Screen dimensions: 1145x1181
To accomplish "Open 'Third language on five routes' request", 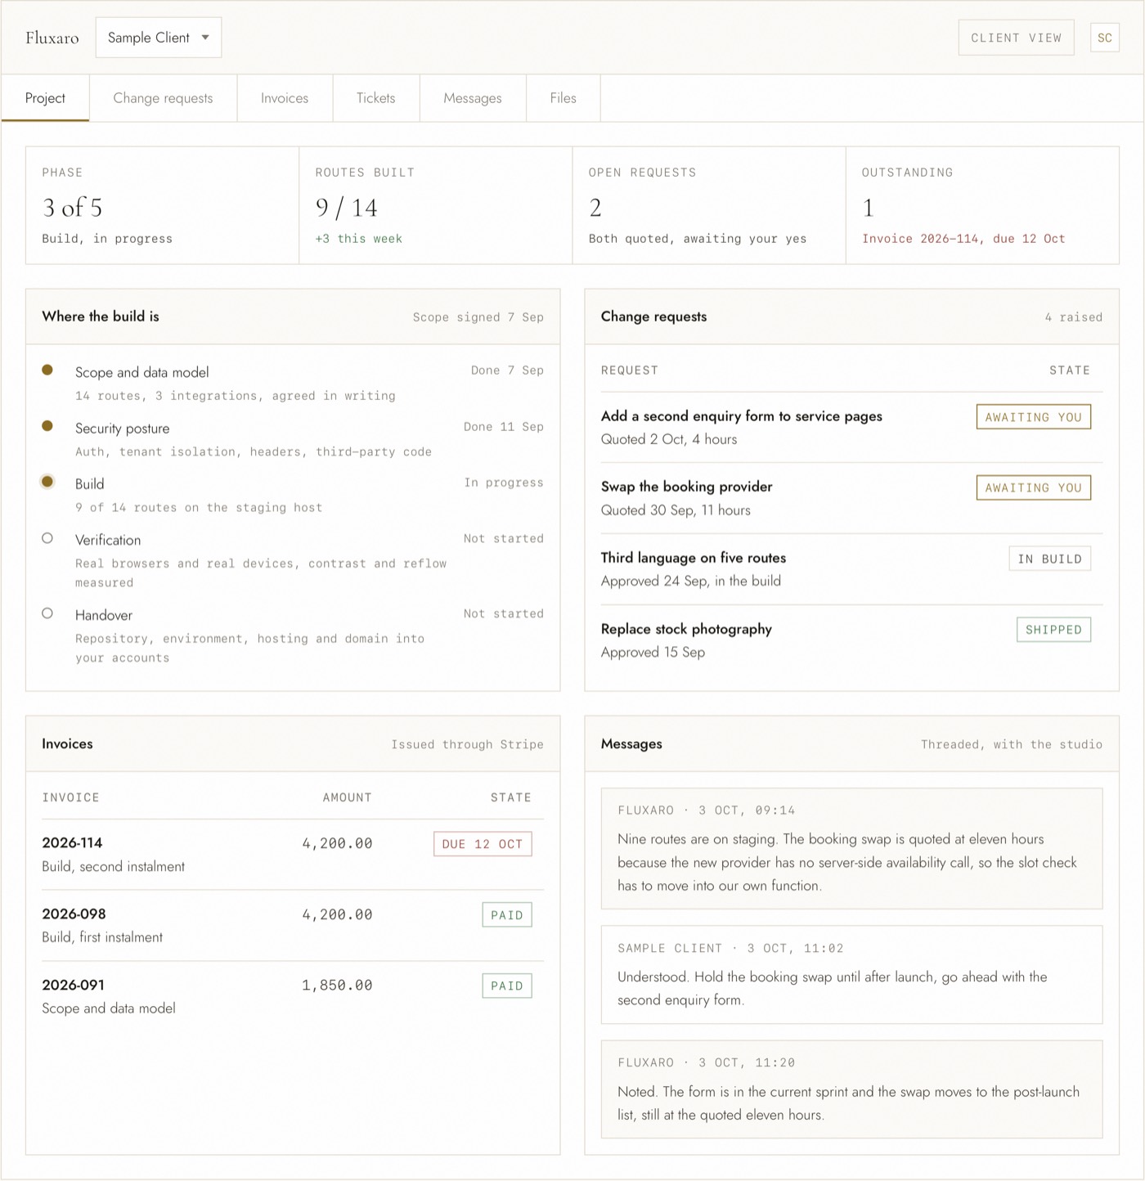I will point(851,569).
